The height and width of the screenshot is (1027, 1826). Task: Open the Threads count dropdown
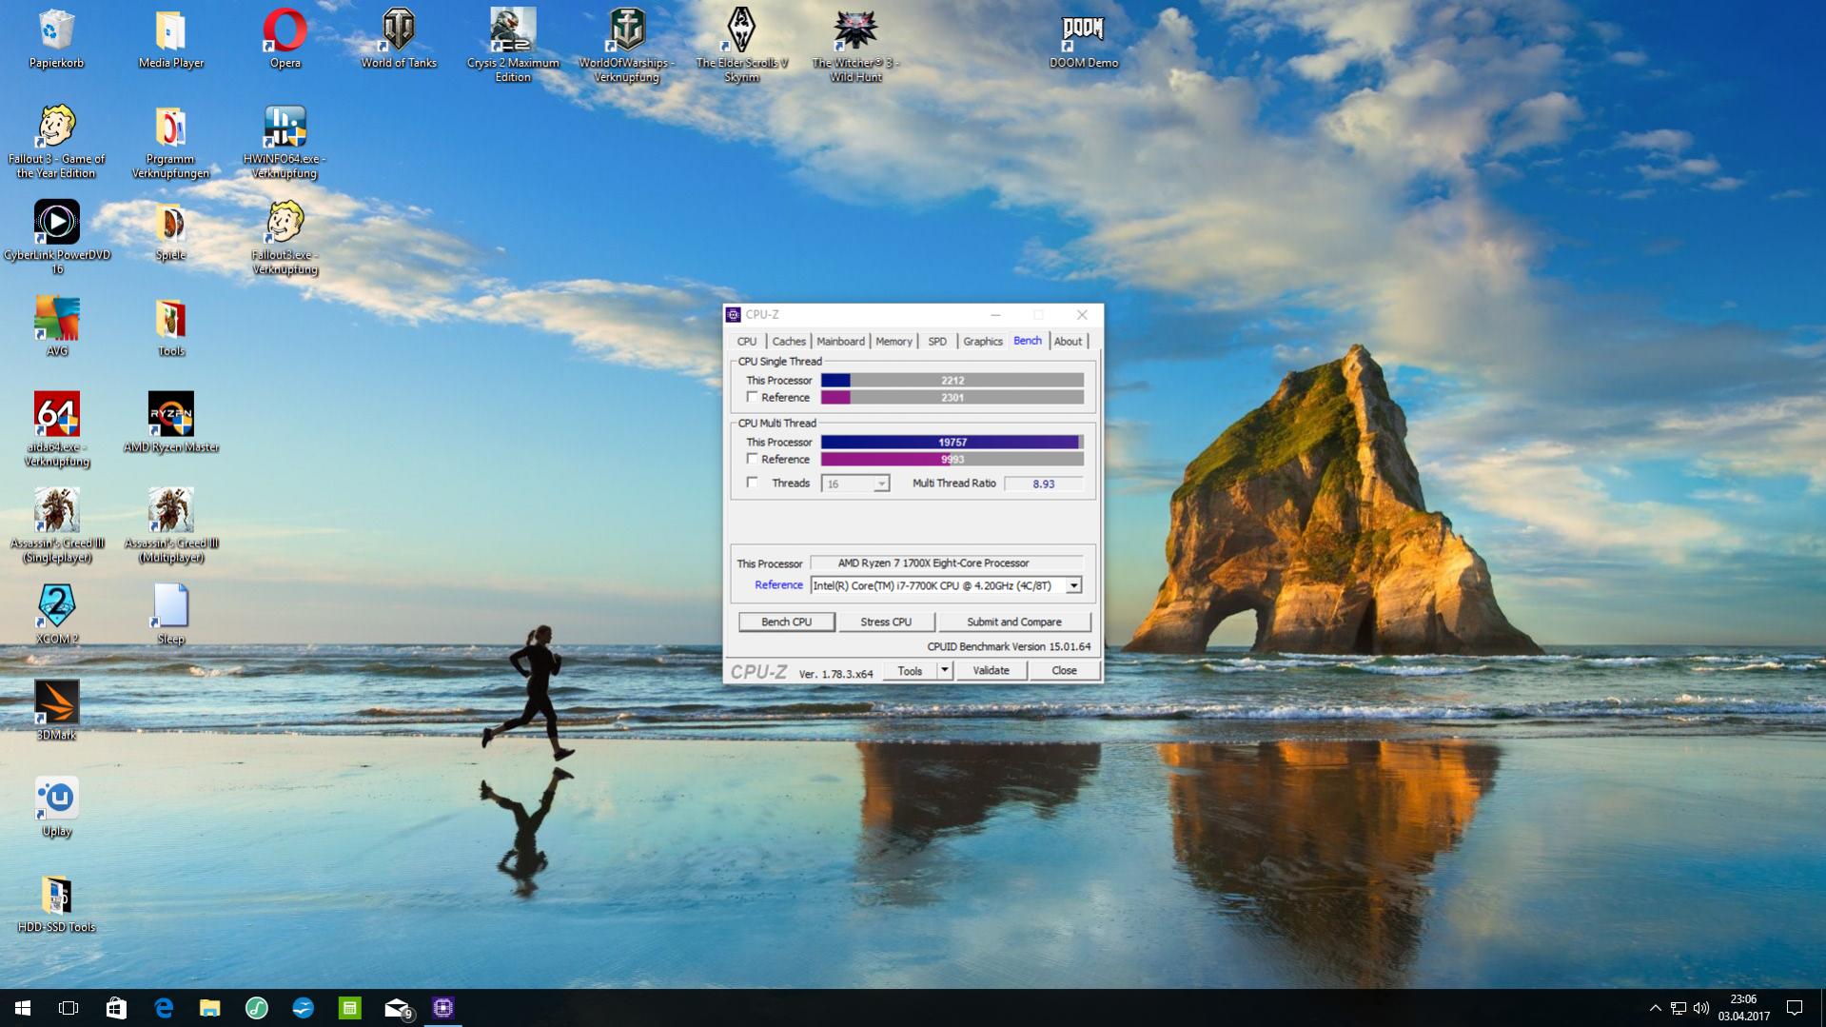[x=881, y=484]
